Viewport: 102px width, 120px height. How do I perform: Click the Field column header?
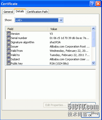[x=27, y=29]
